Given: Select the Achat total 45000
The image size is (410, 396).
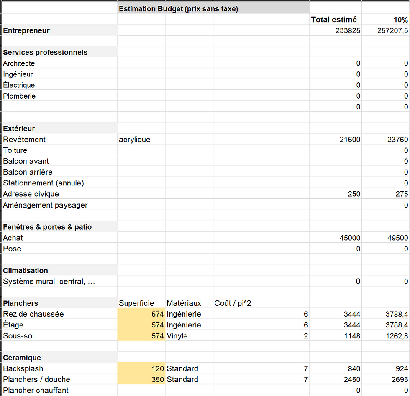Looking at the screenshot, I should [x=336, y=238].
